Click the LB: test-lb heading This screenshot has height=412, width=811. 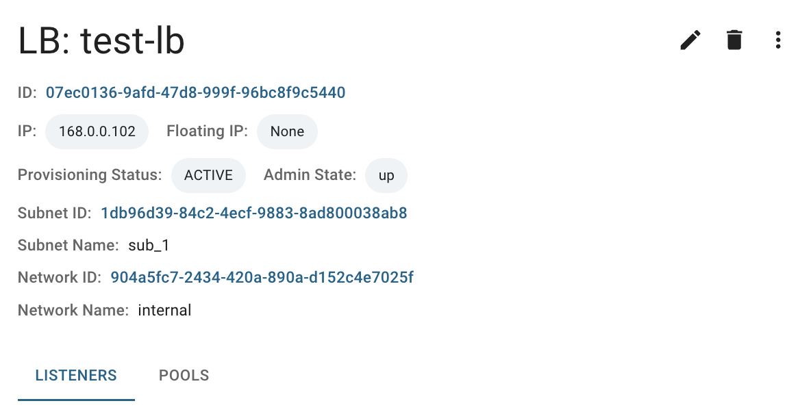tap(101, 41)
